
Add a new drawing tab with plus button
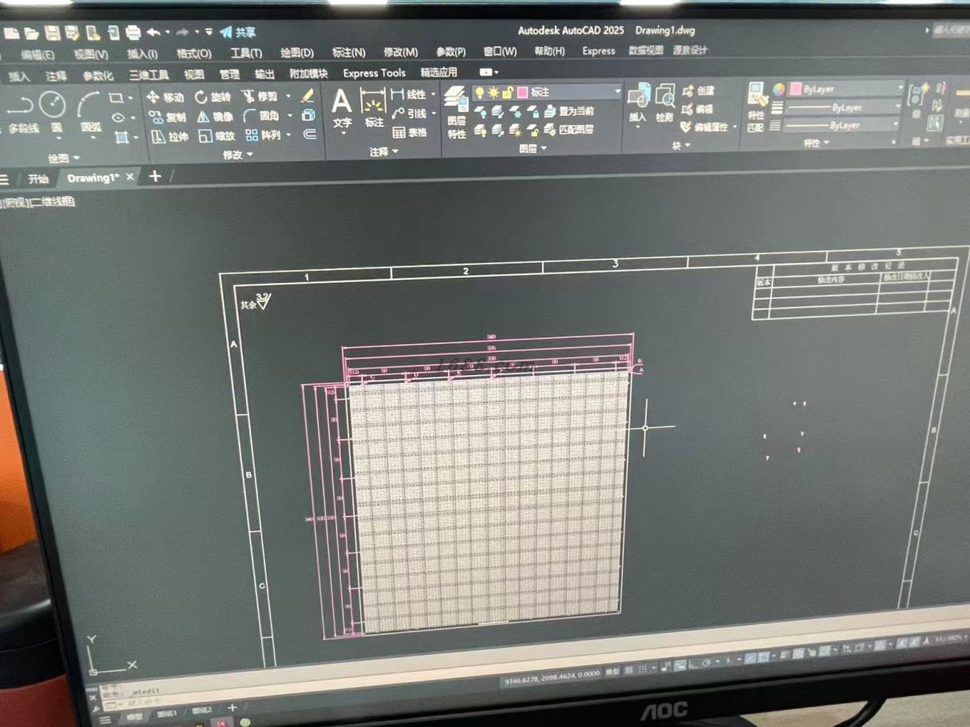click(x=155, y=176)
